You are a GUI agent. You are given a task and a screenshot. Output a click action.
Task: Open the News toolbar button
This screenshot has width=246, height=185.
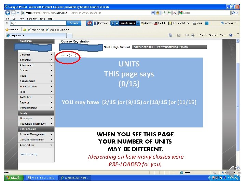click(x=198, y=23)
